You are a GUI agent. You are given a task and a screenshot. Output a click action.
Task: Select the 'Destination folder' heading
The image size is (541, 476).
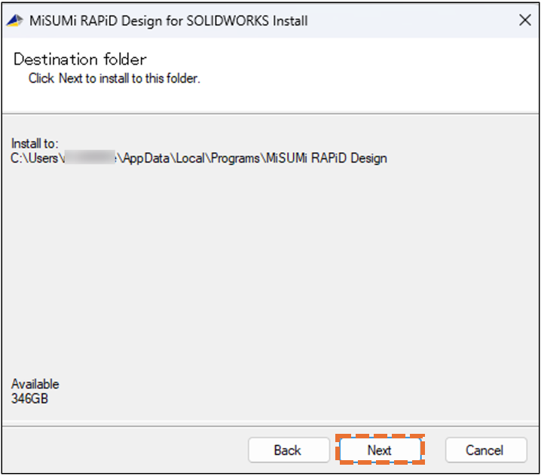(x=80, y=59)
